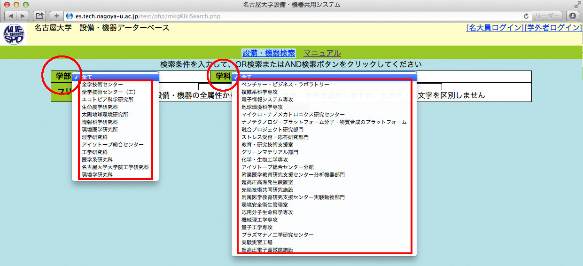Click the 名大員ログイン login link
The height and width of the screenshot is (266, 583).
(x=495, y=28)
